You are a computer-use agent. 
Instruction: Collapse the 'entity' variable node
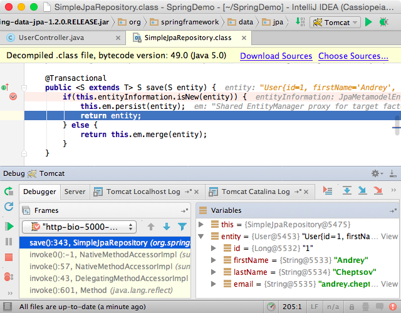(x=201, y=237)
